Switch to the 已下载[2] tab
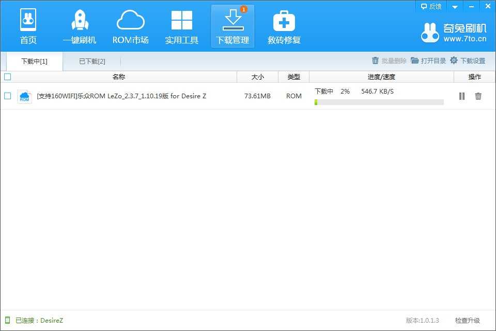The image size is (496, 331). (92, 61)
